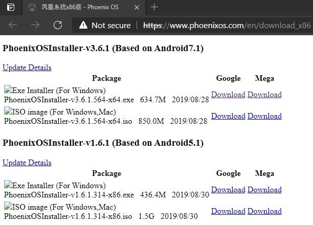Viewport: 313px width, 225px height.
Task: Click broken image icon beside v1.6.1 Exe Installer
Action: pyautogui.click(x=8, y=185)
